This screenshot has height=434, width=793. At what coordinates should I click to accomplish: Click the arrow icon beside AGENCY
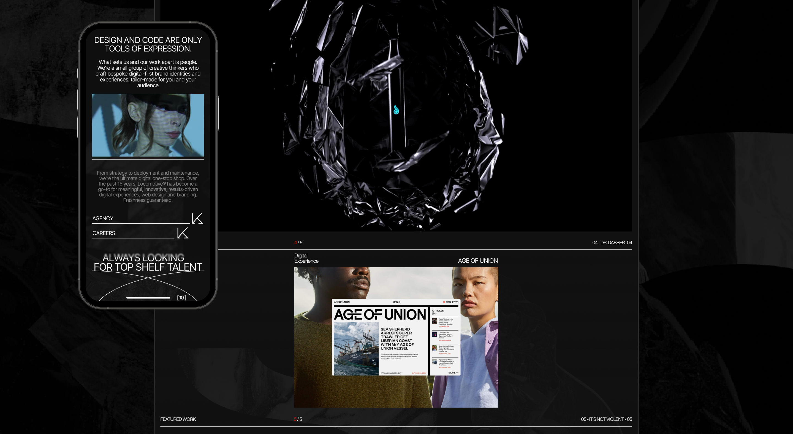pyautogui.click(x=197, y=218)
